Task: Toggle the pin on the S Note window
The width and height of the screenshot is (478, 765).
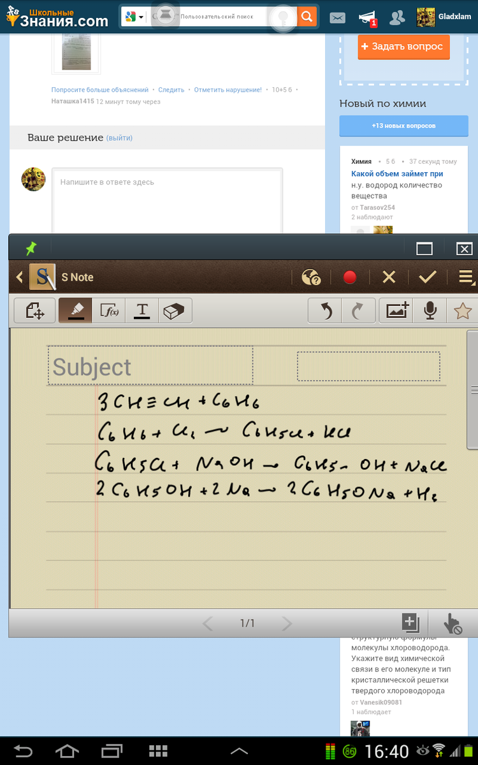Action: (30, 248)
